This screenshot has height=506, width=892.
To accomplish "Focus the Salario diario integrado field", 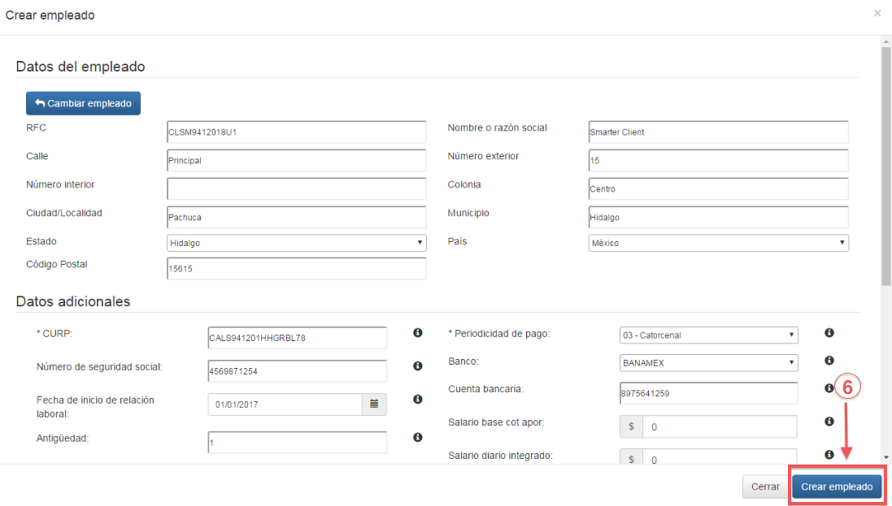I will click(x=720, y=456).
